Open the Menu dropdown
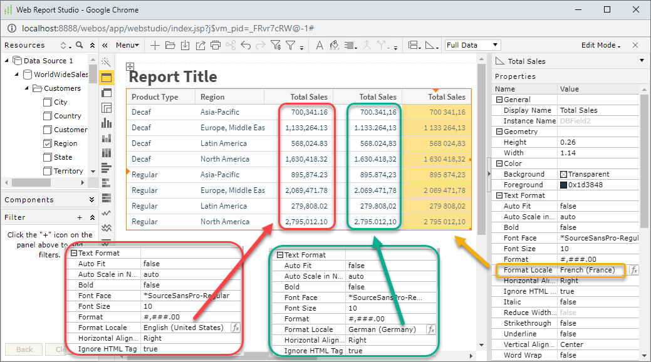This screenshot has height=362, width=651. click(x=127, y=45)
